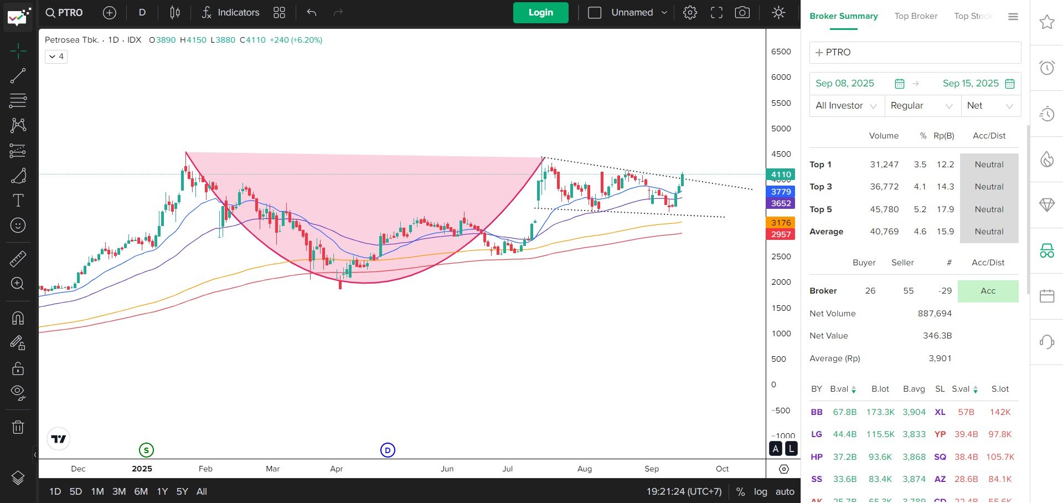Screen dimensions: 1063x503
Task: Open end date Sep 15, 2025 picker
Action: [978, 84]
